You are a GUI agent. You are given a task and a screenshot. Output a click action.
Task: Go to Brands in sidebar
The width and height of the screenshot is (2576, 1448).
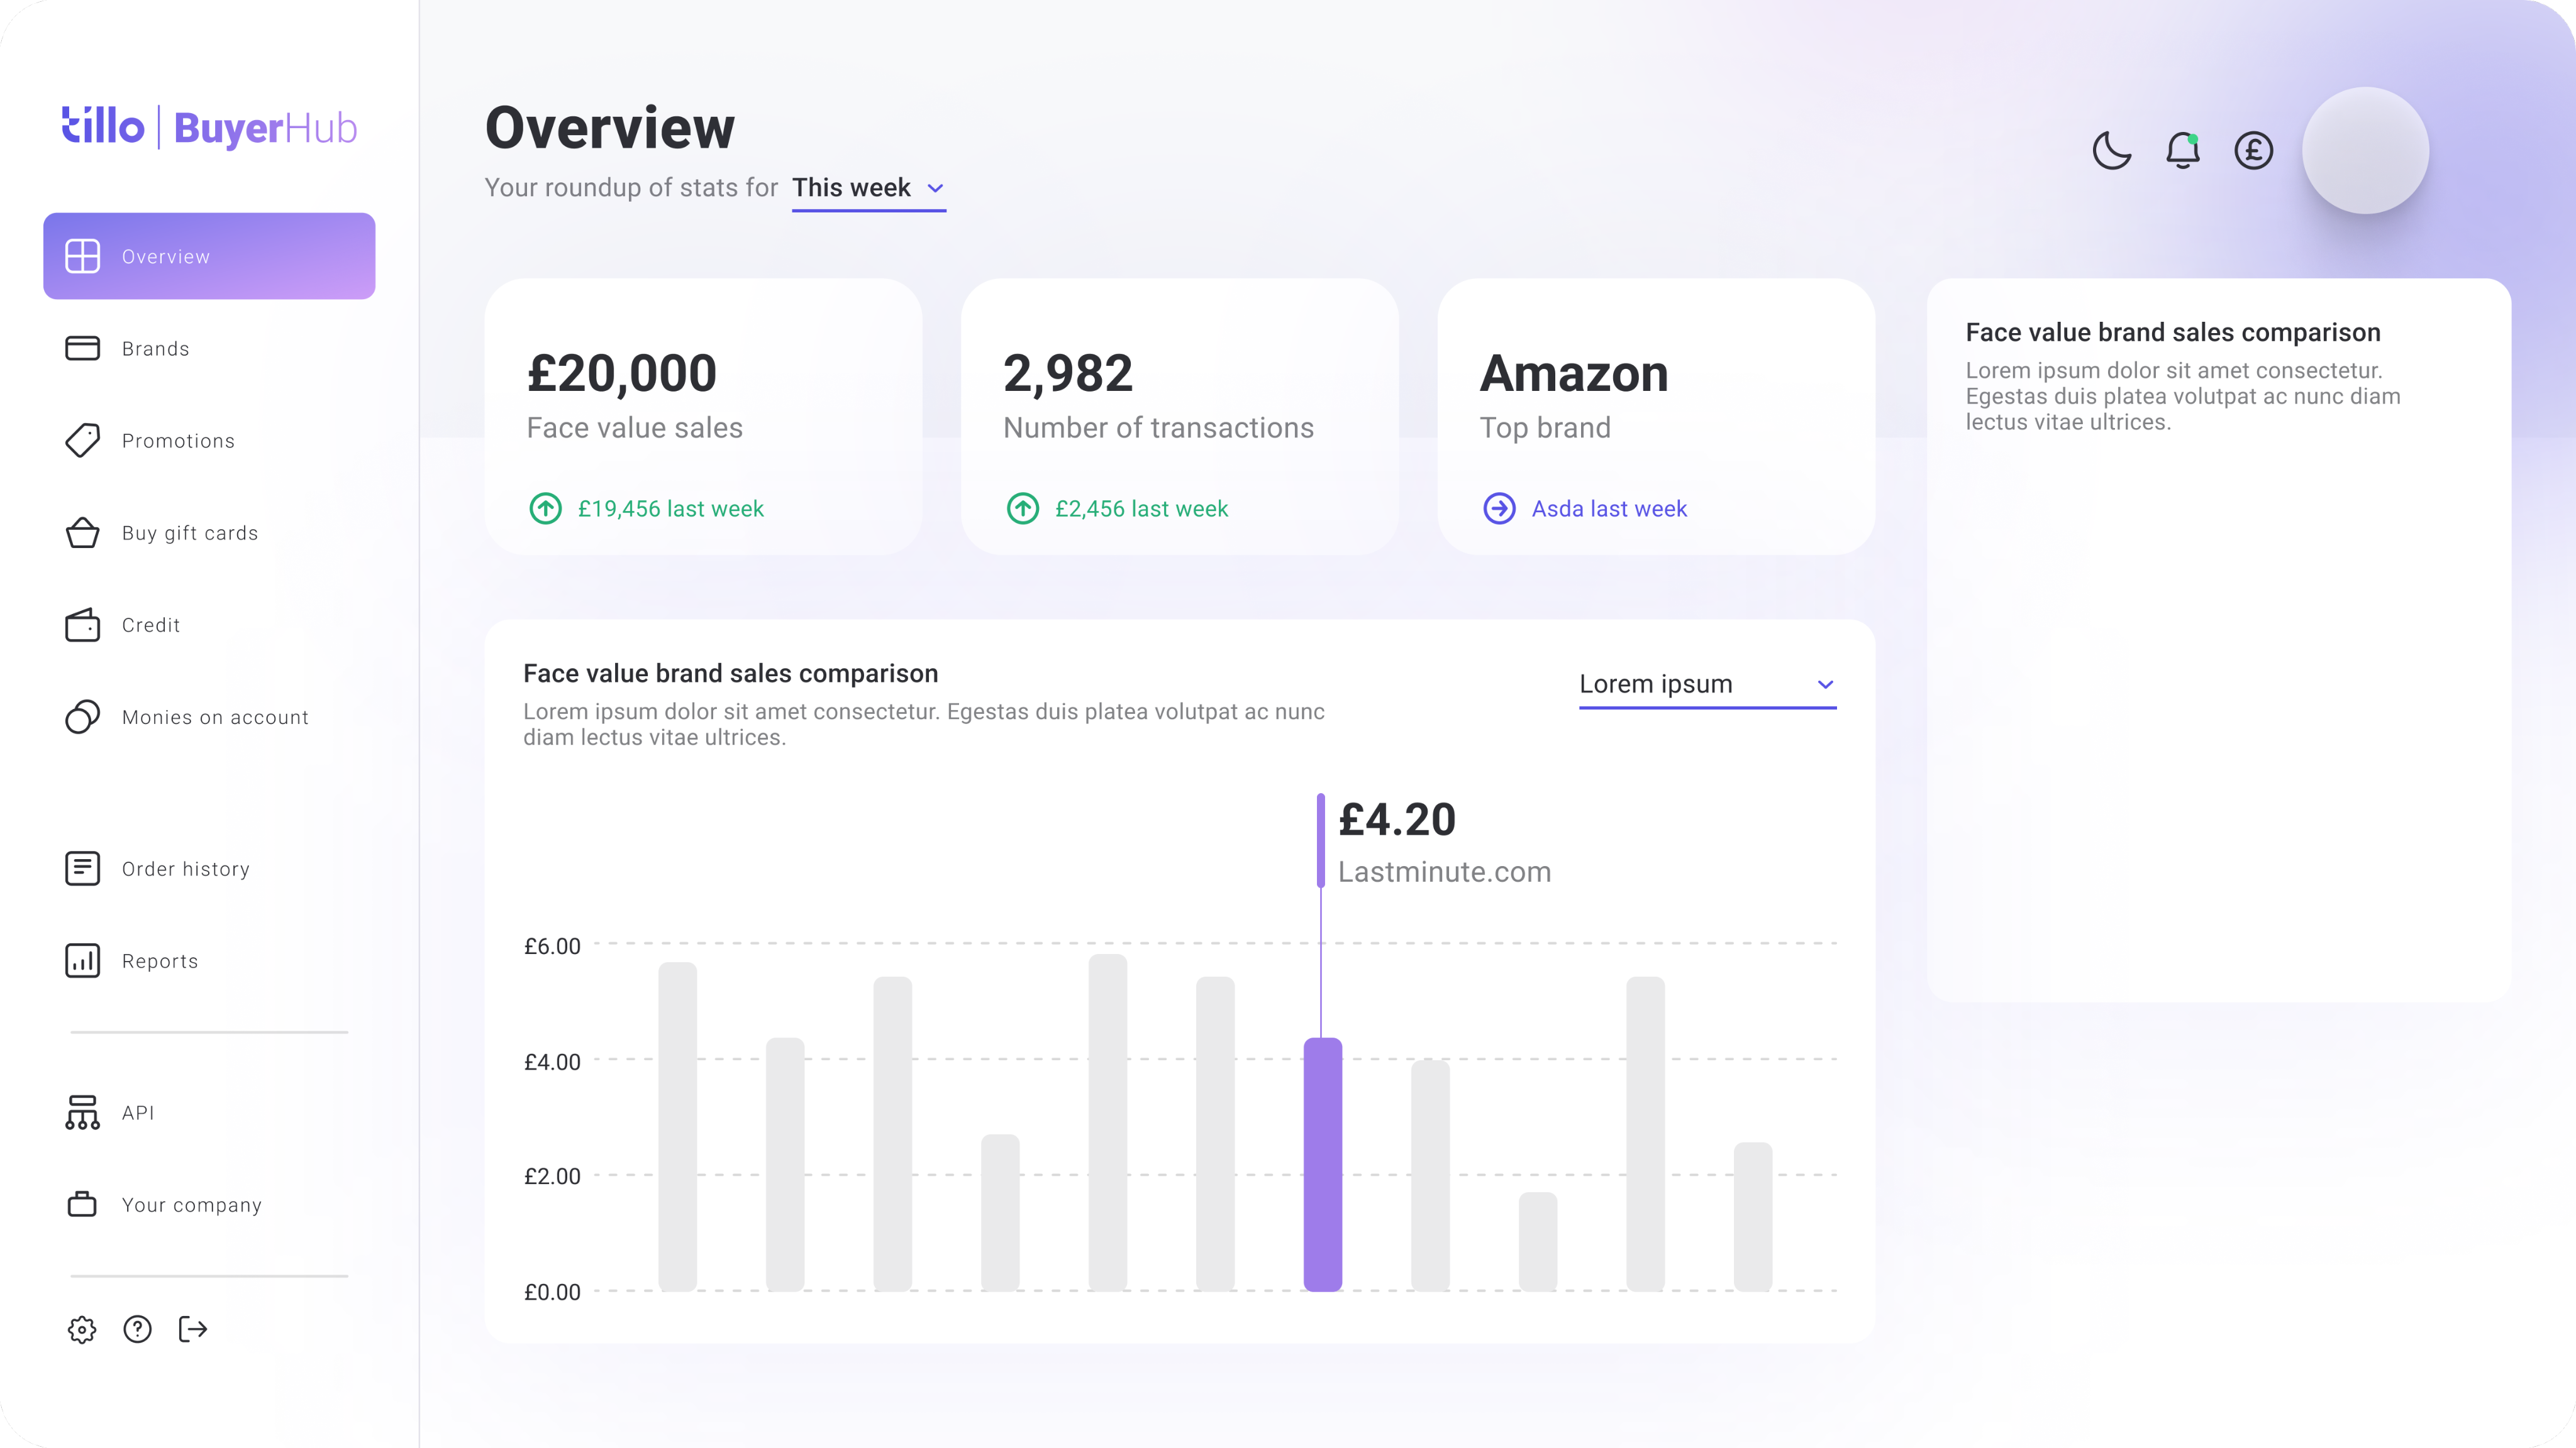pyautogui.click(x=155, y=349)
